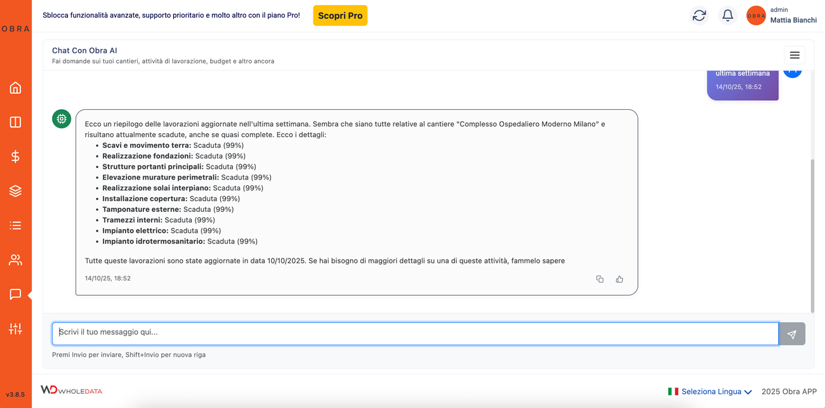Open the users icon in sidebar

[x=15, y=260]
